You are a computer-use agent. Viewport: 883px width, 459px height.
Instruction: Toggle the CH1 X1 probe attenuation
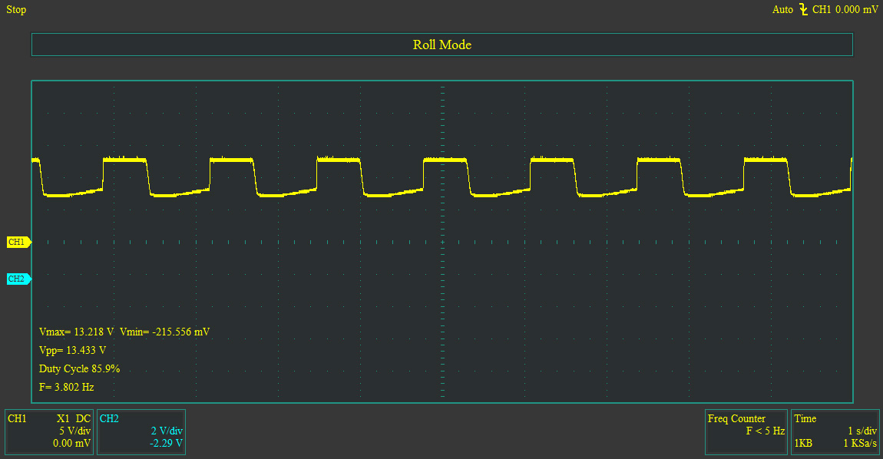(x=63, y=418)
